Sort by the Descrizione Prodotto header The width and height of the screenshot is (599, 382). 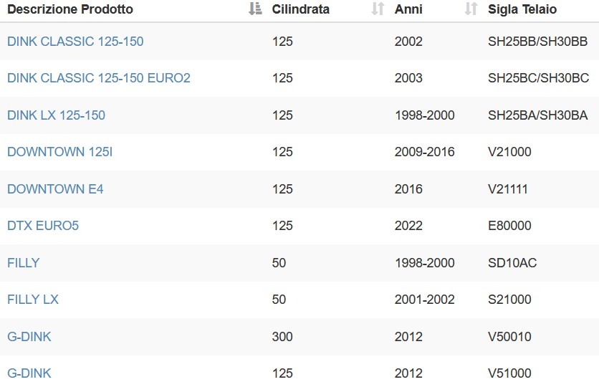pos(70,9)
